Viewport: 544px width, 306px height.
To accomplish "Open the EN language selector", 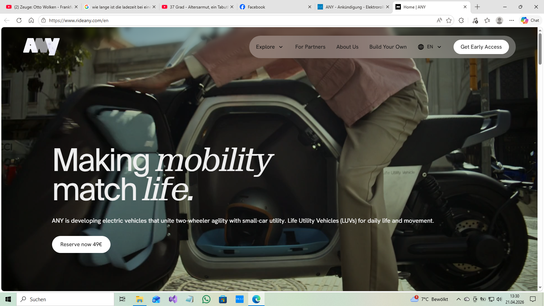I will 429,47.
